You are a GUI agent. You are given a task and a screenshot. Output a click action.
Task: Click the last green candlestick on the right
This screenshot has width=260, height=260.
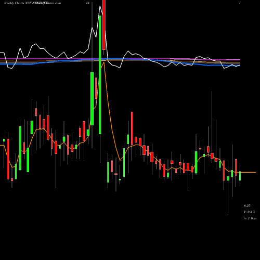click(240, 176)
